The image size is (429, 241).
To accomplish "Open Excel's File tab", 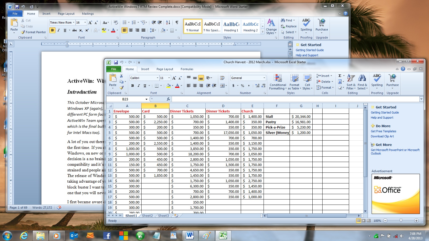I will (x=114, y=69).
